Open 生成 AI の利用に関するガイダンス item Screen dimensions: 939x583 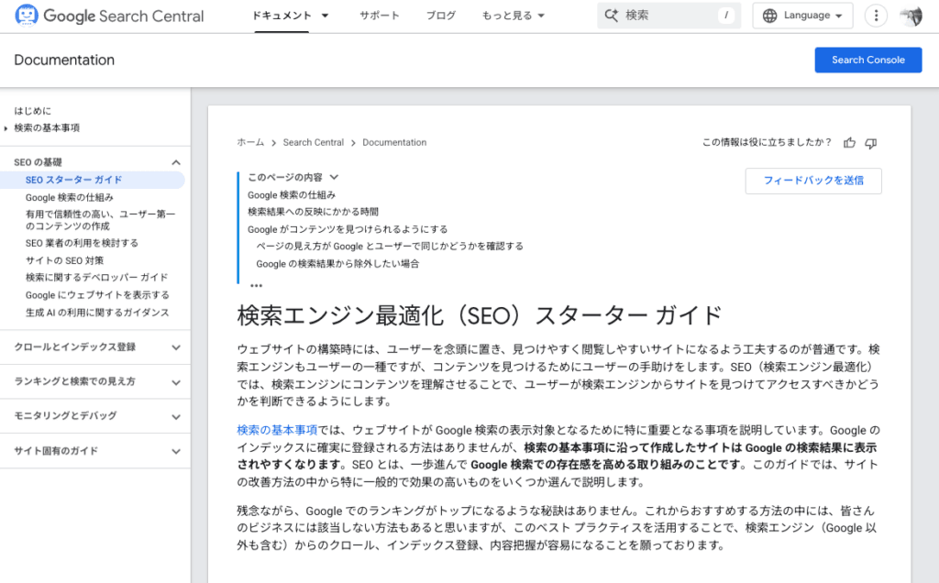point(97,313)
